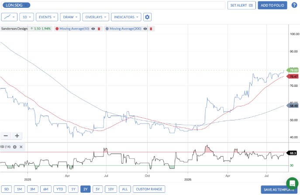Click the 68.3 RSI value label
Image resolution: width=300 pixels, height=195 pixels.
pos(292,153)
